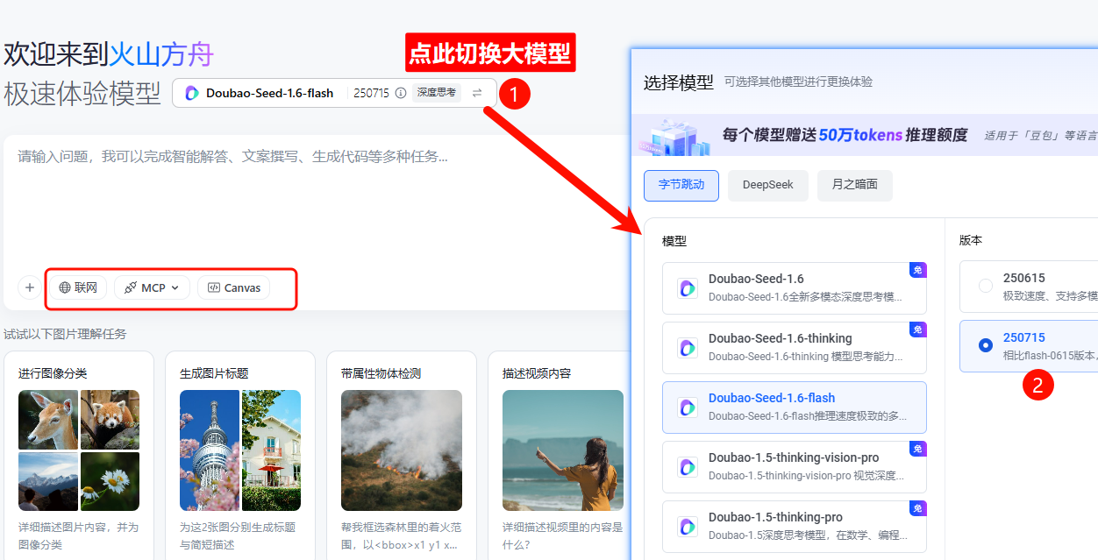Click the Doubao logo in model selector
Screen dimensions: 1098x560
[192, 93]
